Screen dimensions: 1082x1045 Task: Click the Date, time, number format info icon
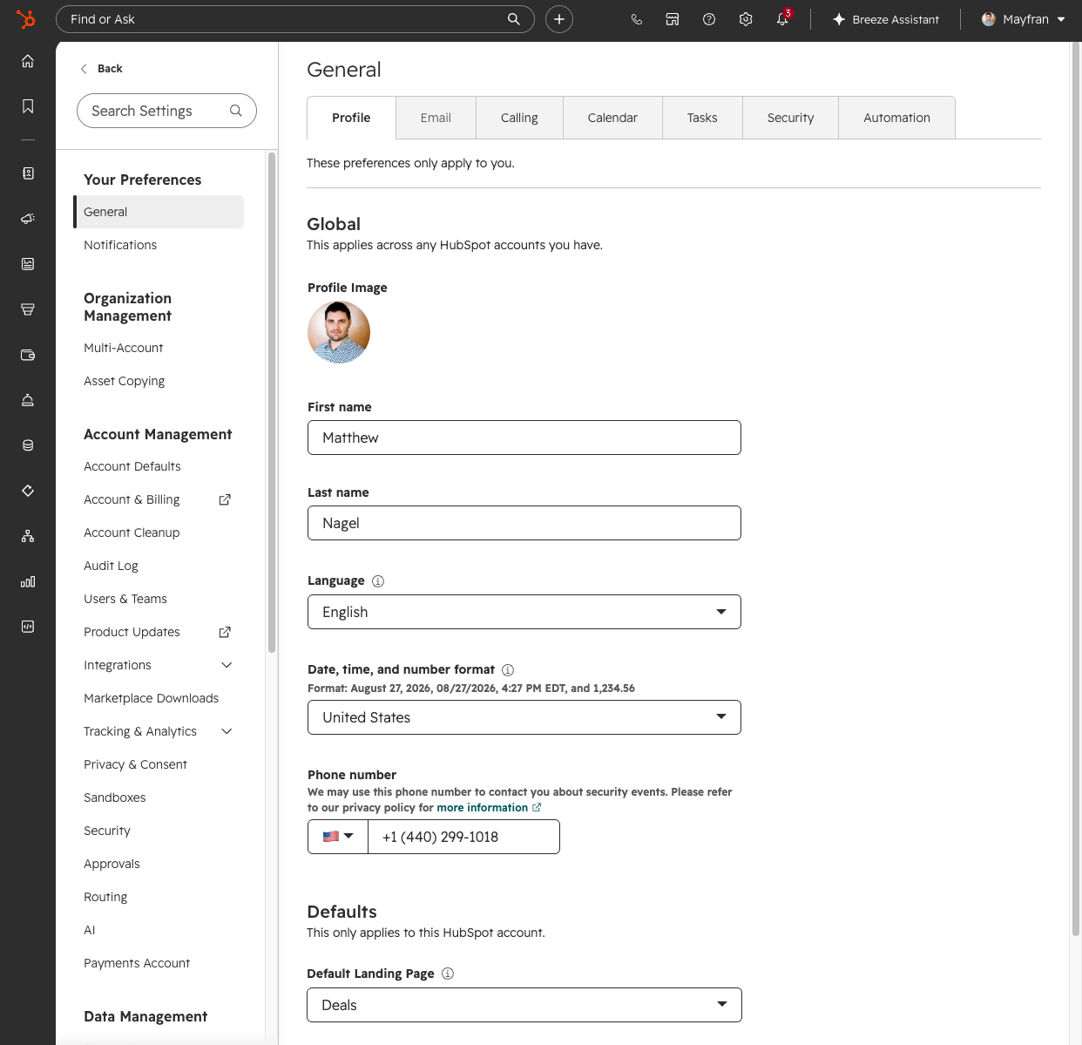(x=508, y=670)
